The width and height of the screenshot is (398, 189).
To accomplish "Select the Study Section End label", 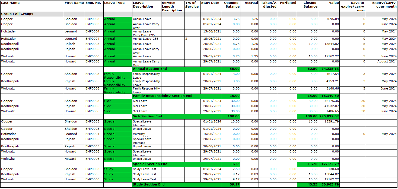I will click(x=148, y=185).
